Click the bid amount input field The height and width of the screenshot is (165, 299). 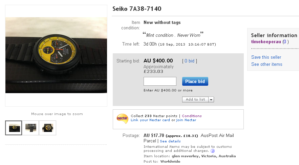[x=160, y=81]
